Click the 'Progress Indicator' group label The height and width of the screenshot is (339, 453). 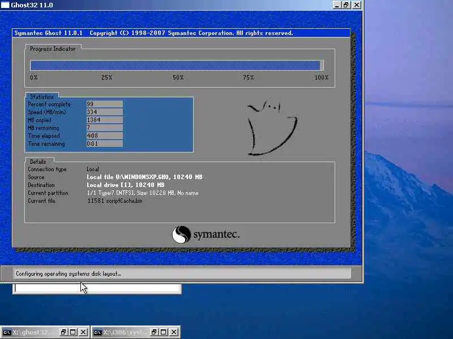53,49
